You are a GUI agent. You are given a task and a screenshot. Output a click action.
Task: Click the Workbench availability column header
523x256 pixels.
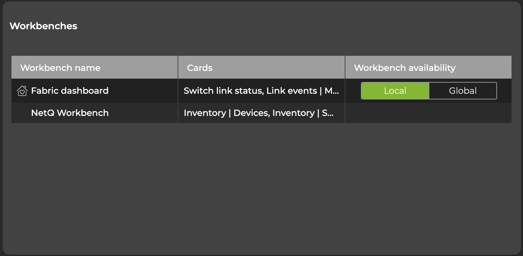click(404, 68)
